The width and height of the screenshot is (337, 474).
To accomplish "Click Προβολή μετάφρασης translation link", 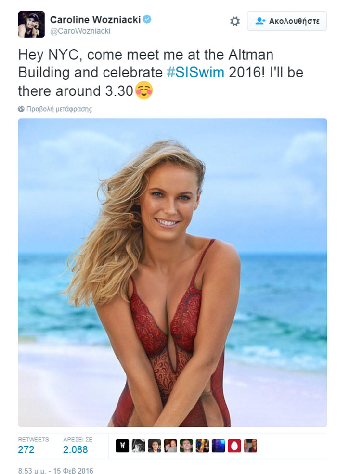I will pyautogui.click(x=59, y=109).
